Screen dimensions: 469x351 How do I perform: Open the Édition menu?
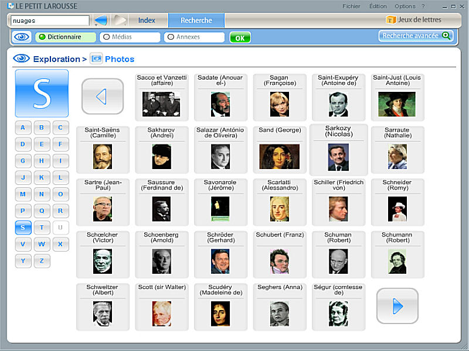(x=378, y=6)
